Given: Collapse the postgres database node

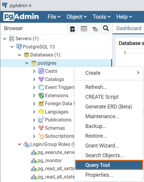Looking at the screenshot, I should [27, 63].
